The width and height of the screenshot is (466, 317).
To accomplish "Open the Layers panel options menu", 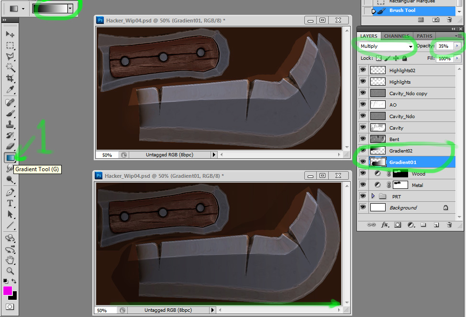I will [458, 36].
